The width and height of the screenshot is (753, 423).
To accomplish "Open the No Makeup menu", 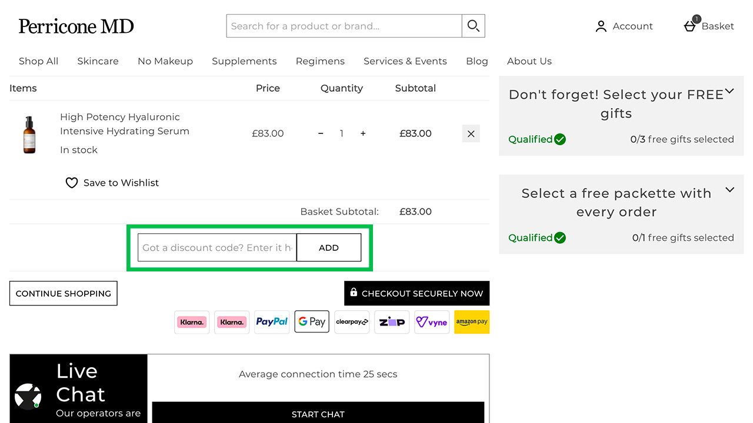I will (x=165, y=61).
